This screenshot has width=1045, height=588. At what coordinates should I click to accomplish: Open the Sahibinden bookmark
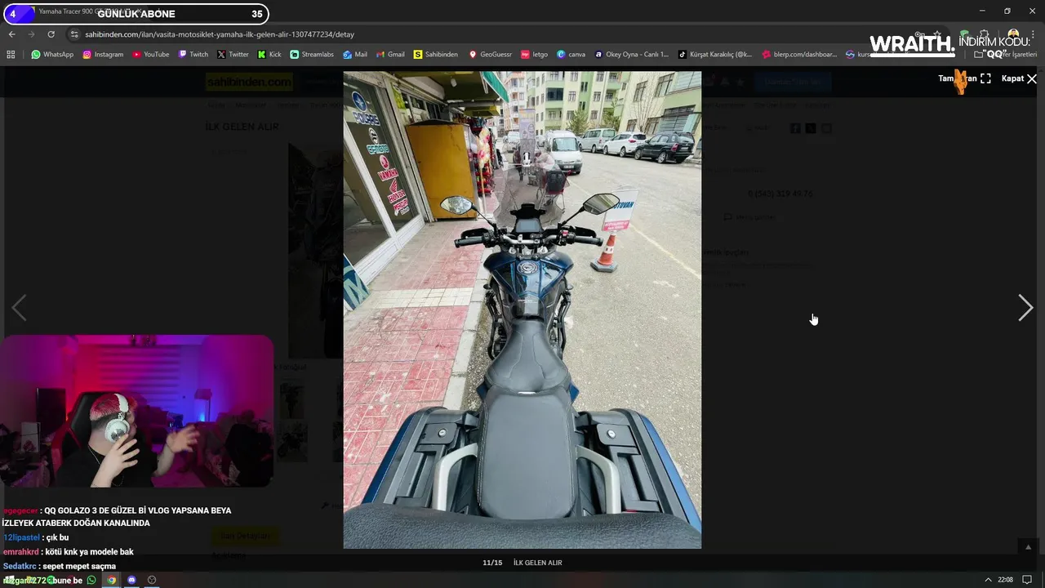(x=436, y=55)
